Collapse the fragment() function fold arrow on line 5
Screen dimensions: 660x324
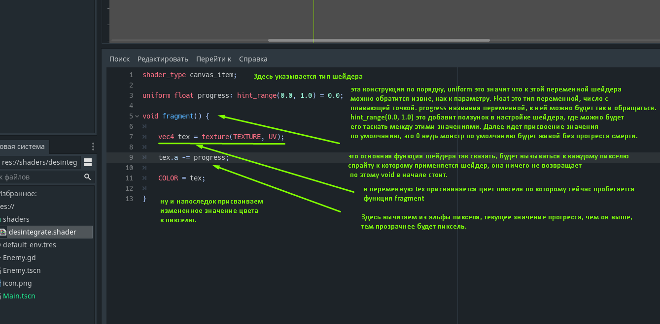(137, 117)
